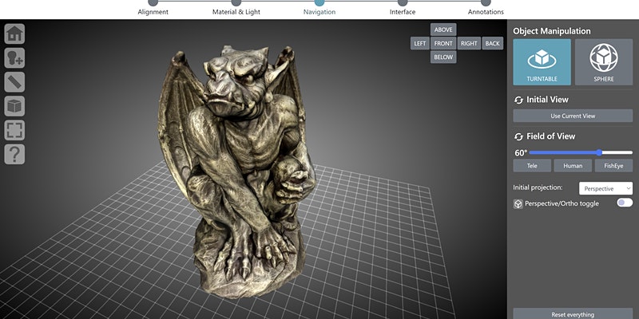Click the Object Manipulation heading
This screenshot has height=319, width=639.
551,31
